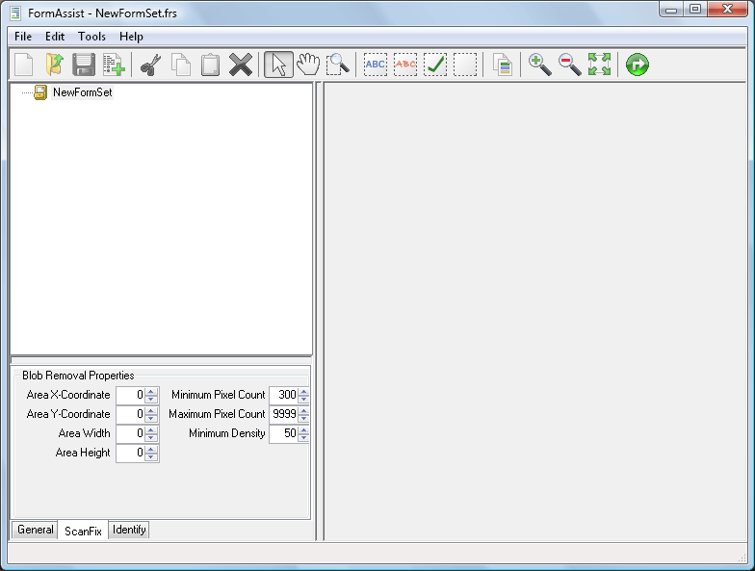
Task: Switch to the Identify tab
Action: (x=129, y=530)
